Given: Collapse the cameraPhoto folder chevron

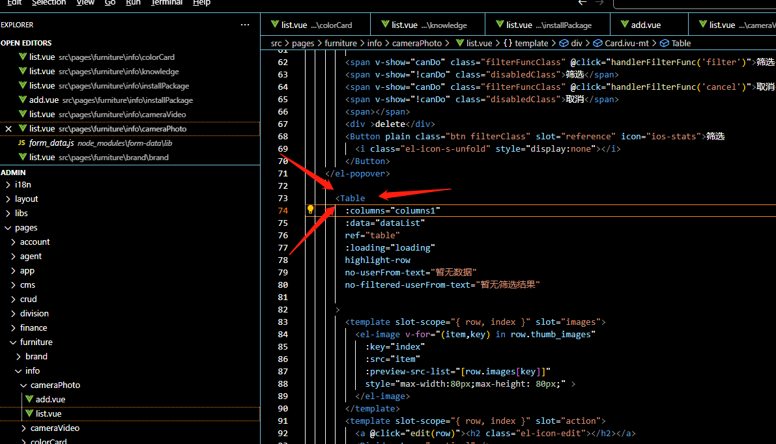Looking at the screenshot, I should 23,385.
